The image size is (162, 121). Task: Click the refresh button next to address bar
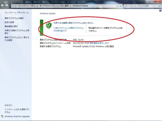[x=120, y=6]
